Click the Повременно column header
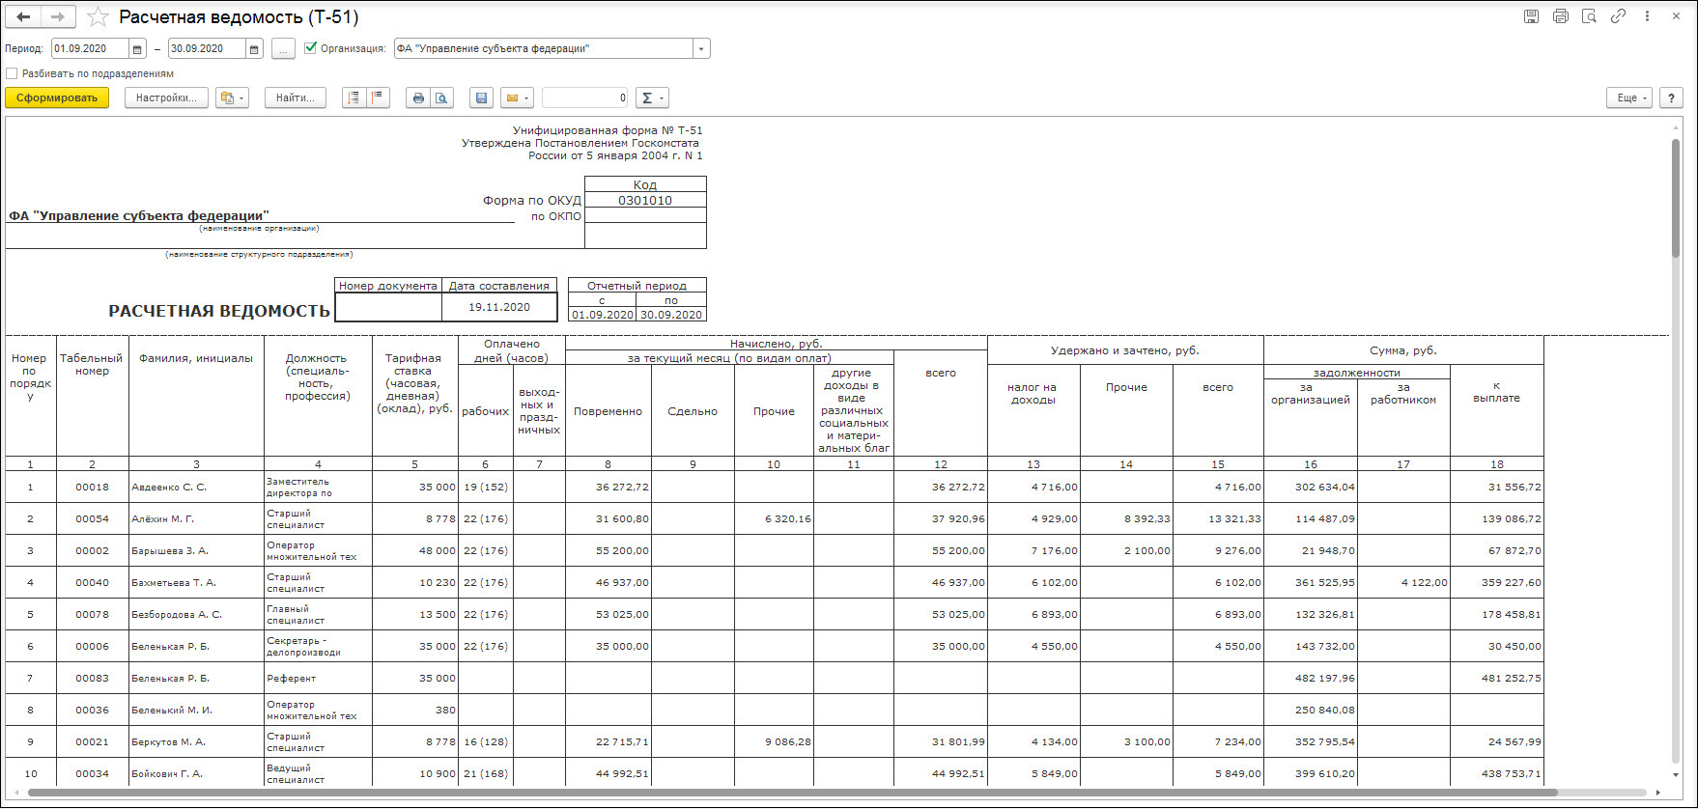 [x=608, y=411]
